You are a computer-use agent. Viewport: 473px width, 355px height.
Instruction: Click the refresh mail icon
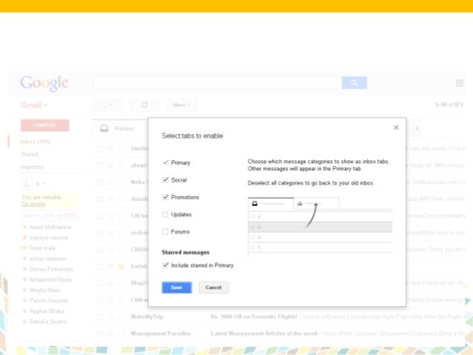(145, 105)
